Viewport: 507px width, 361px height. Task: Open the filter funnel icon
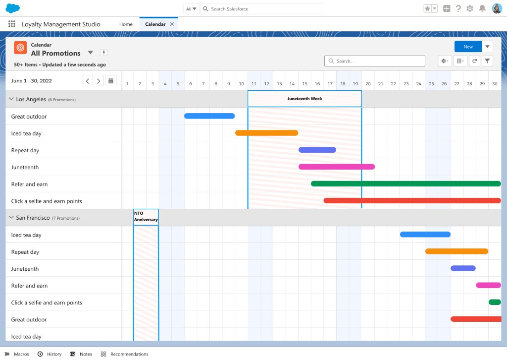[487, 61]
